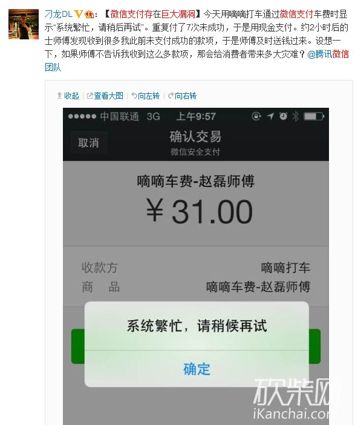358x425 pixels.
Task: Click 取消 button in the payment screen
Action: [x=88, y=143]
